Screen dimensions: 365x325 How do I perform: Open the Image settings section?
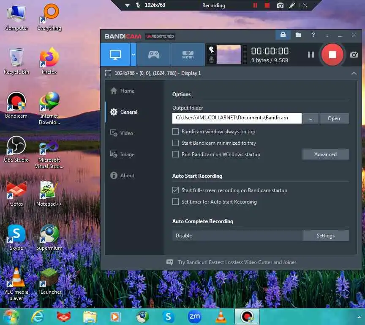pyautogui.click(x=123, y=154)
